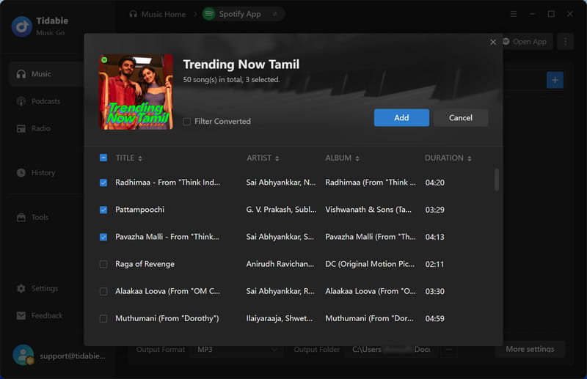Screen dimensions: 587x379
Task: Click the 02:11 duration value
Action: point(434,265)
